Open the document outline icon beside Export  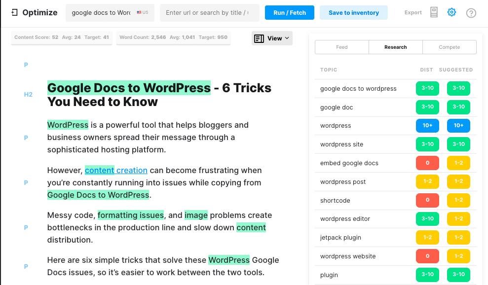tap(434, 12)
